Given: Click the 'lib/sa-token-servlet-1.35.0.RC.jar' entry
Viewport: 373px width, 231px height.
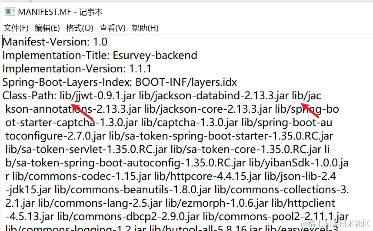Looking at the screenshot, I should click(87, 150).
